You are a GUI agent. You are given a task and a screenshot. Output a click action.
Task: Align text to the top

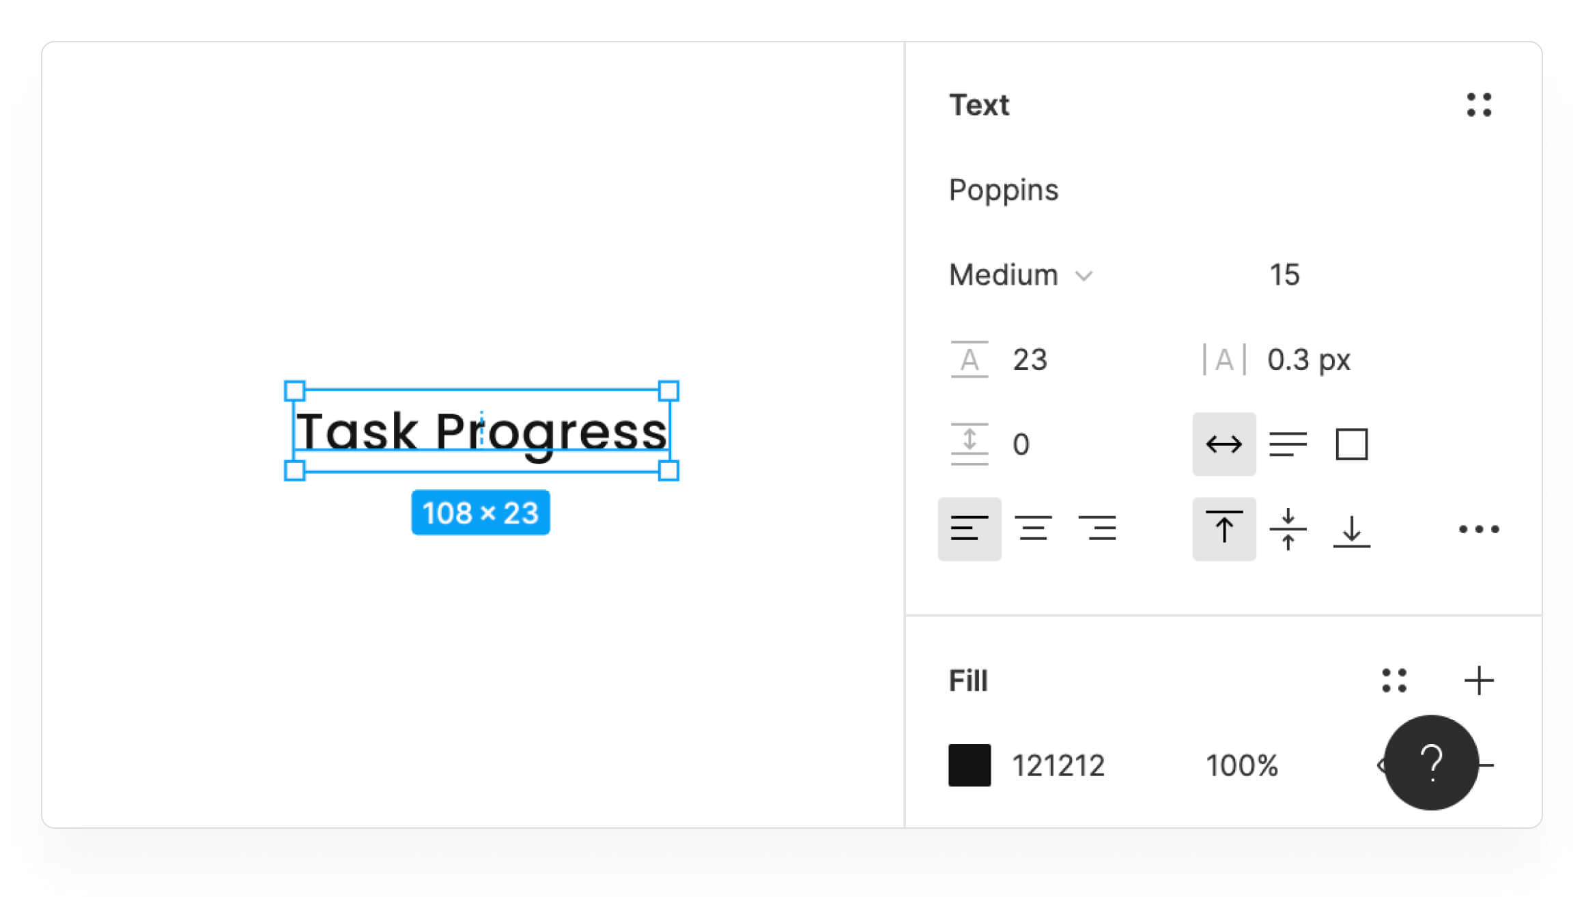[x=1224, y=529]
